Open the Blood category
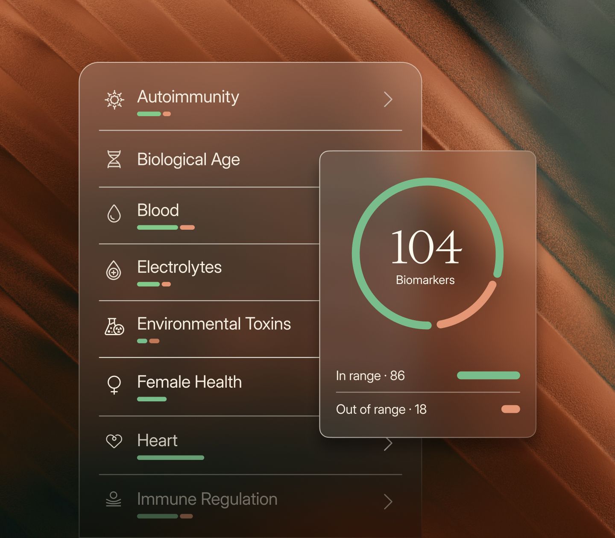The width and height of the screenshot is (615, 538). pyautogui.click(x=158, y=210)
